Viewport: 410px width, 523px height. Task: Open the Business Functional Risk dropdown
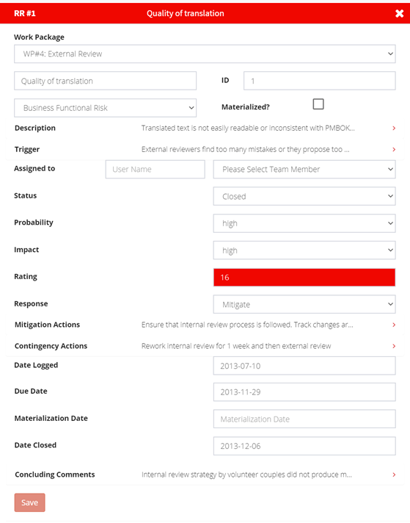pyautogui.click(x=105, y=108)
